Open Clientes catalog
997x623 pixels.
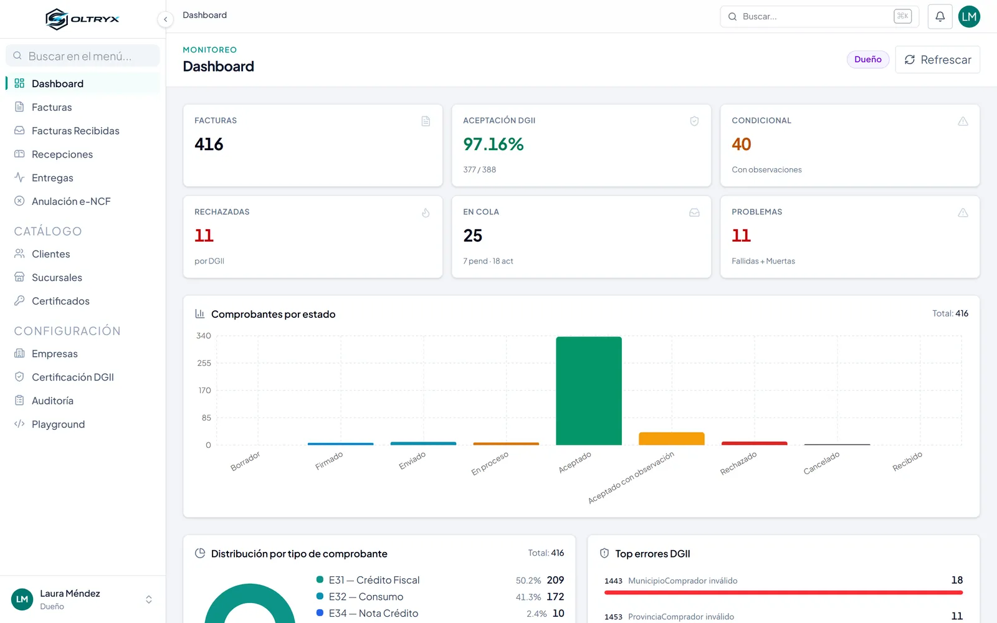[82, 254]
